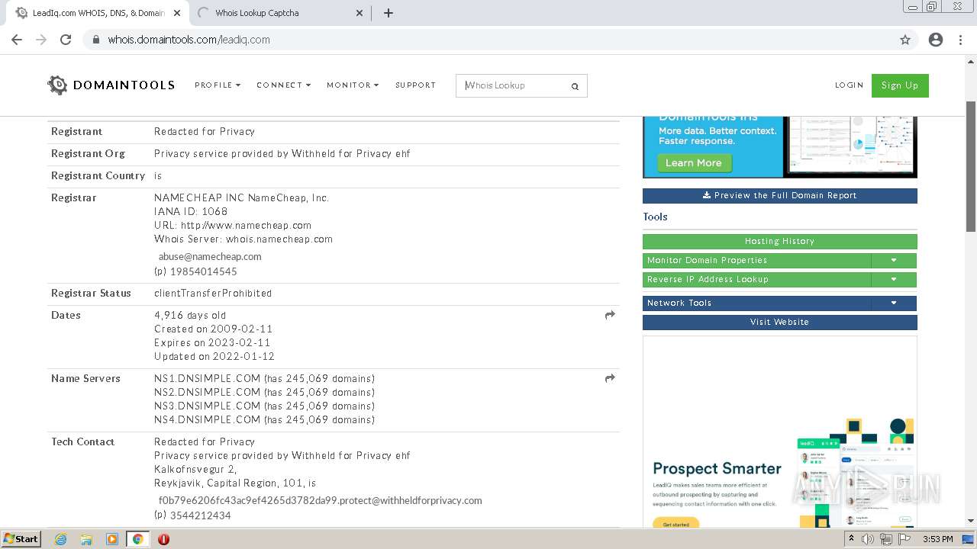Bookmark this page with the star icon

(x=905, y=40)
